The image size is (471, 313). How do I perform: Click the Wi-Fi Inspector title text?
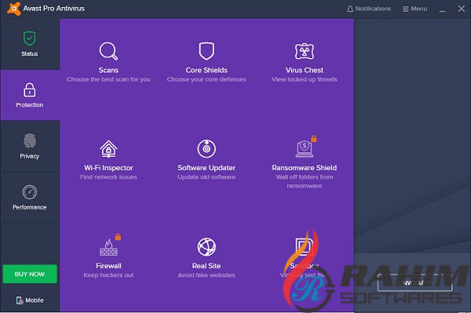pos(108,168)
